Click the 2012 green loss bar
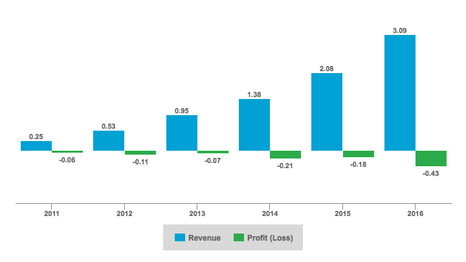 [x=140, y=153]
